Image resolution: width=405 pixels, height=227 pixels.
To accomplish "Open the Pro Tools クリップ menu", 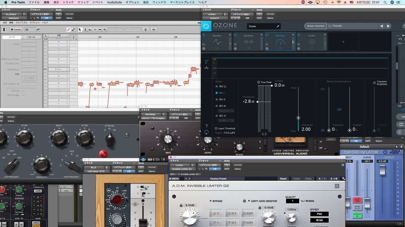I will click(83, 2).
